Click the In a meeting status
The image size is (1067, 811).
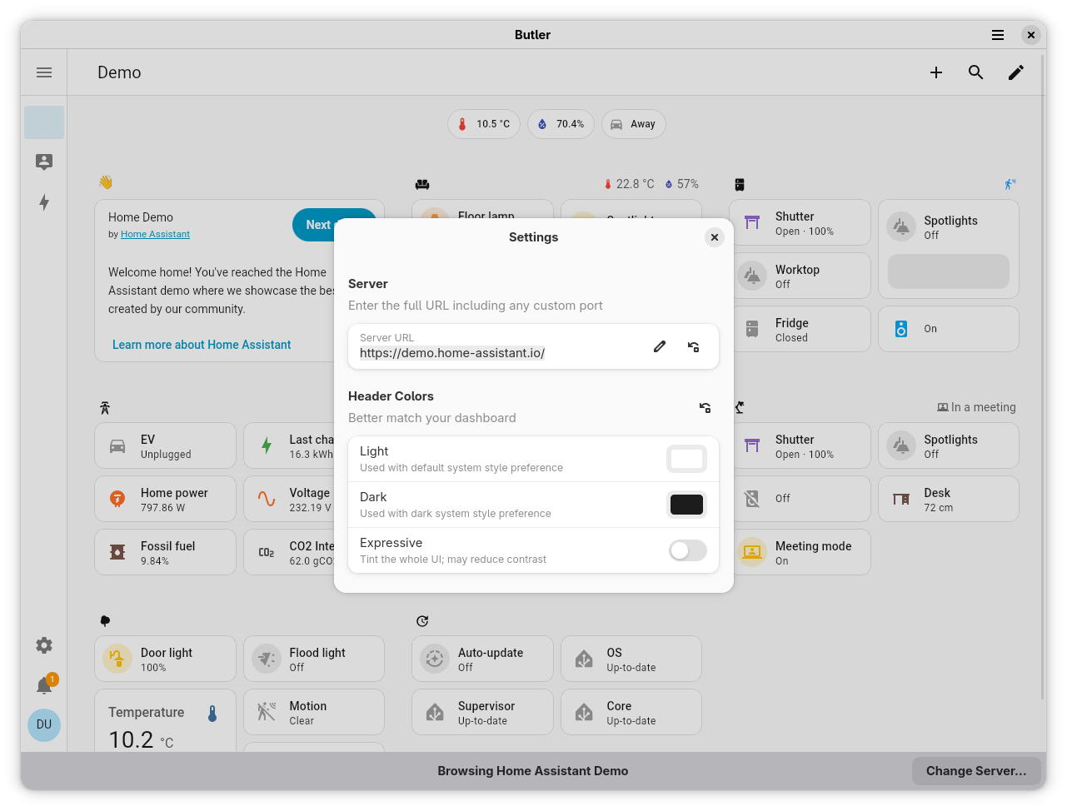coord(976,407)
